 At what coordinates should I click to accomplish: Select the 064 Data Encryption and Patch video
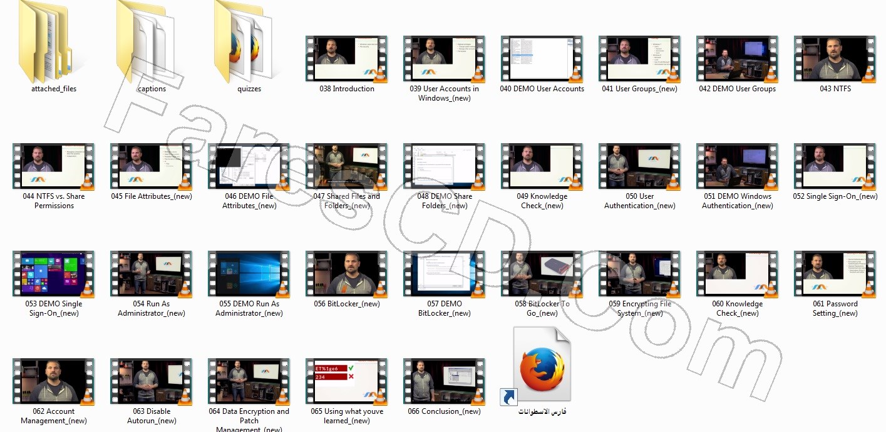coord(249,381)
